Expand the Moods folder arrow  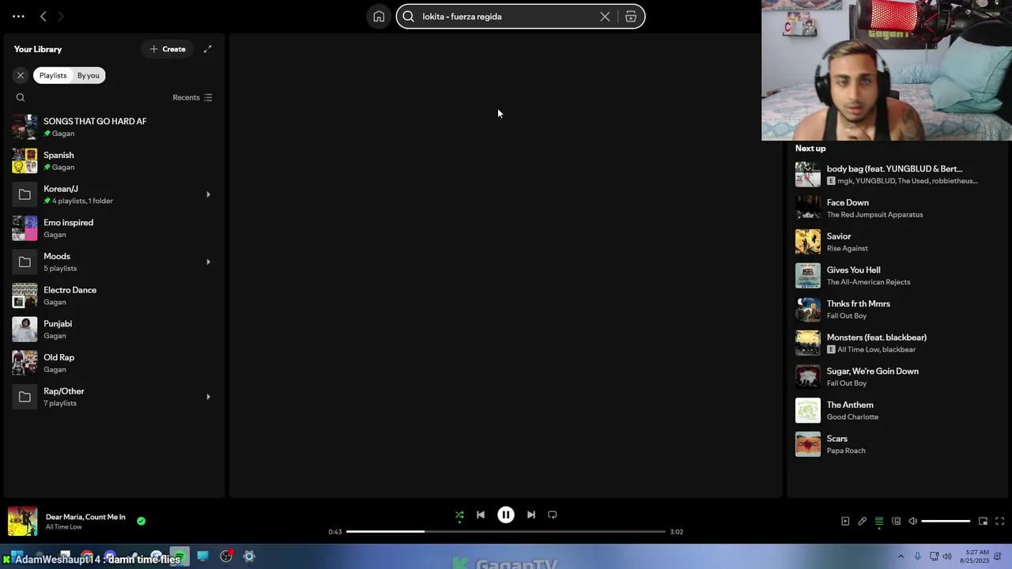208,262
